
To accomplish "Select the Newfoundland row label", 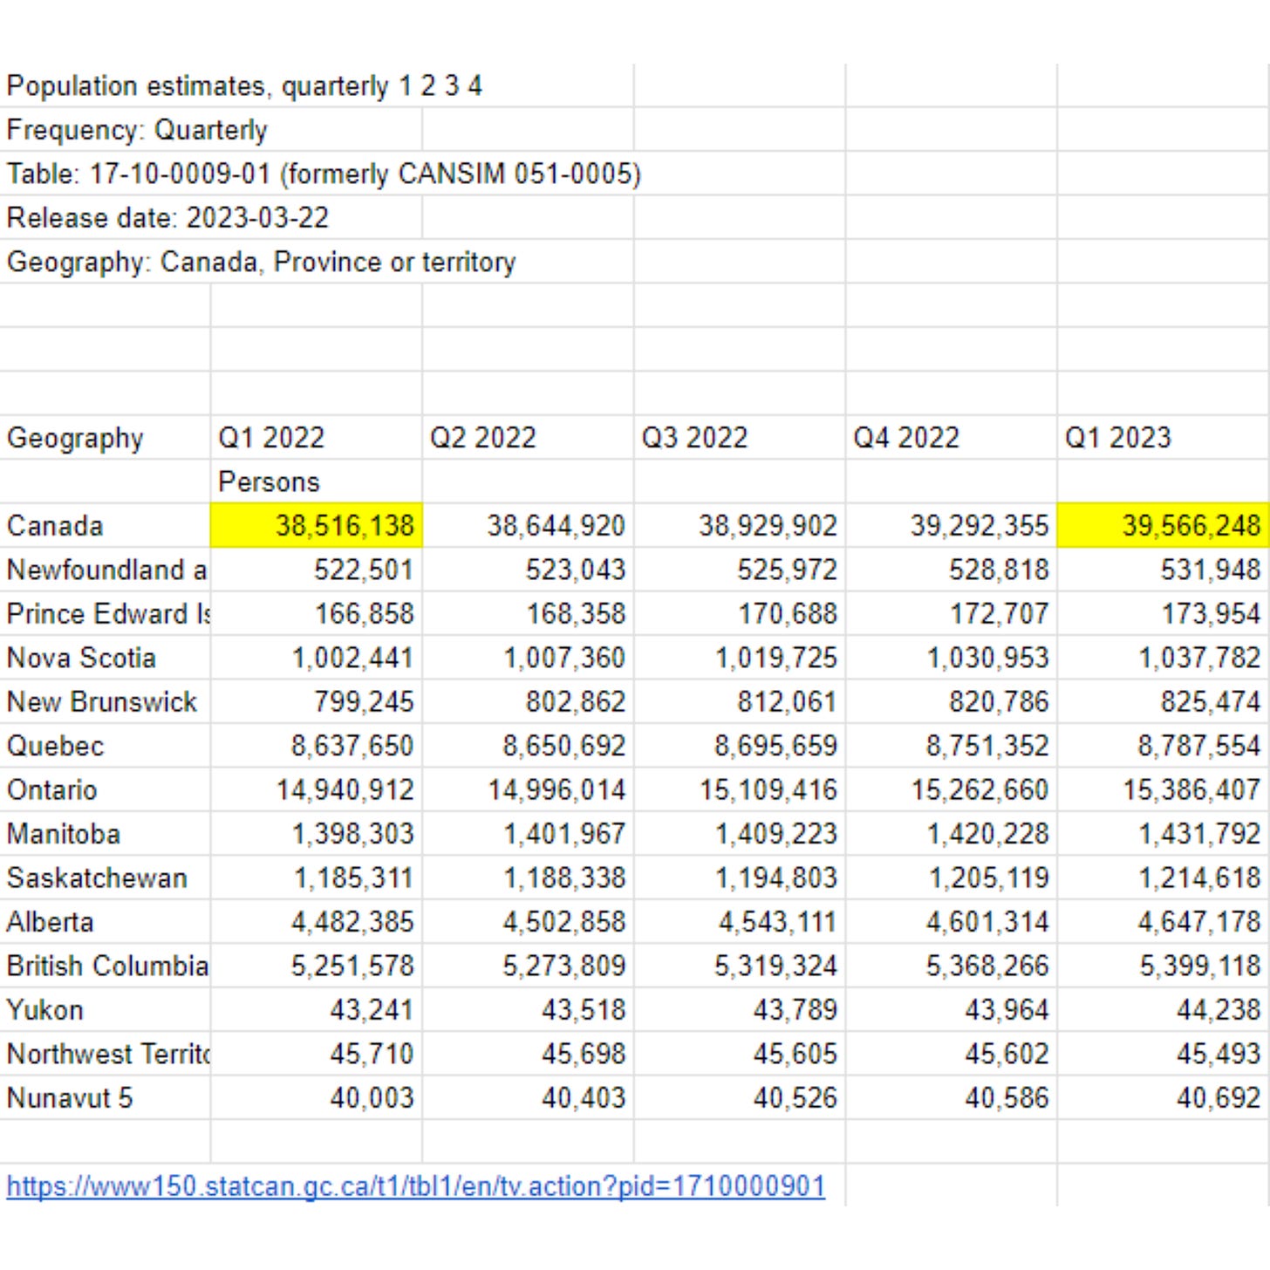I will coord(106,570).
